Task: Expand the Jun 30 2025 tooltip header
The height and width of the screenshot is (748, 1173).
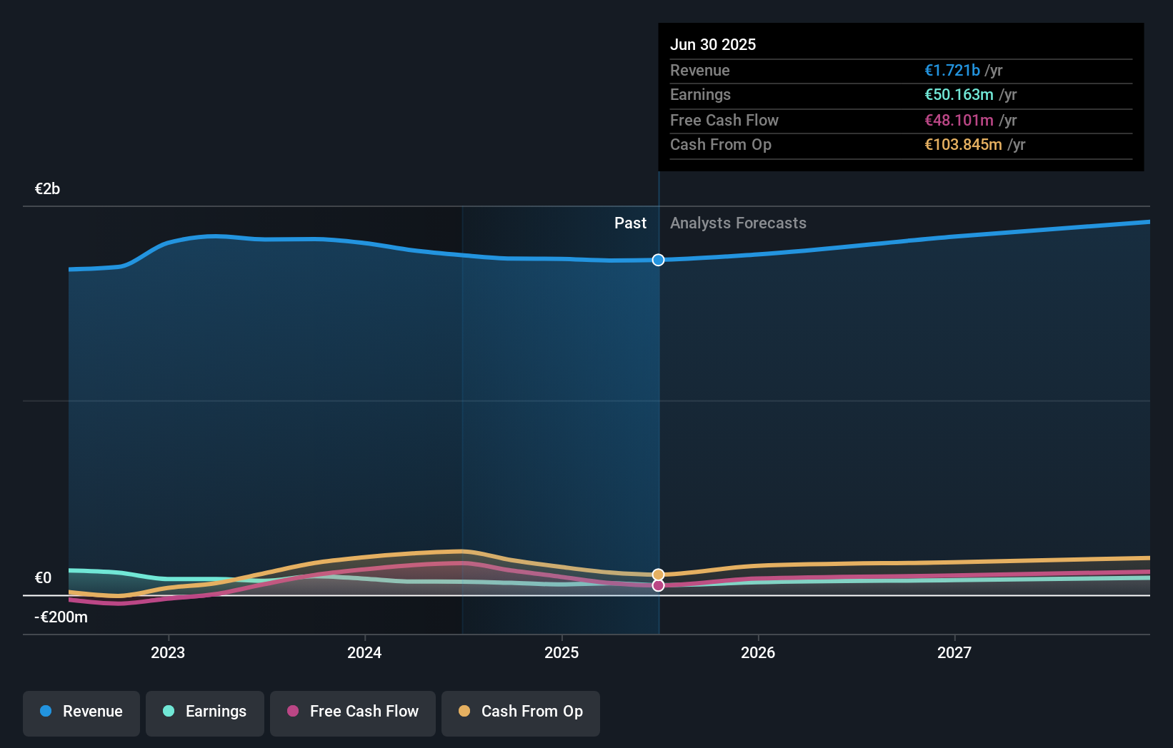Action: (713, 44)
